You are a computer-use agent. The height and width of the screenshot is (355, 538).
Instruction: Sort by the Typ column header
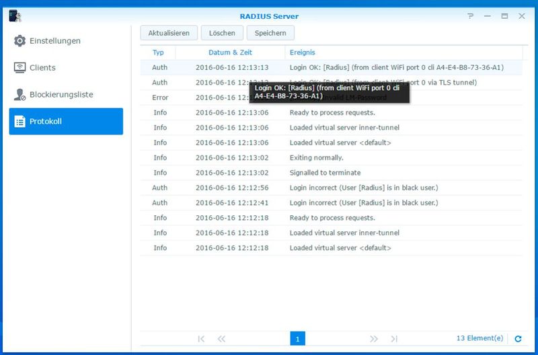(158, 52)
